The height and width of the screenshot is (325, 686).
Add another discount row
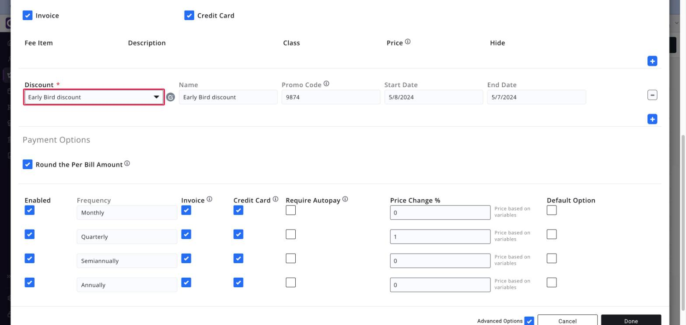[652, 119]
